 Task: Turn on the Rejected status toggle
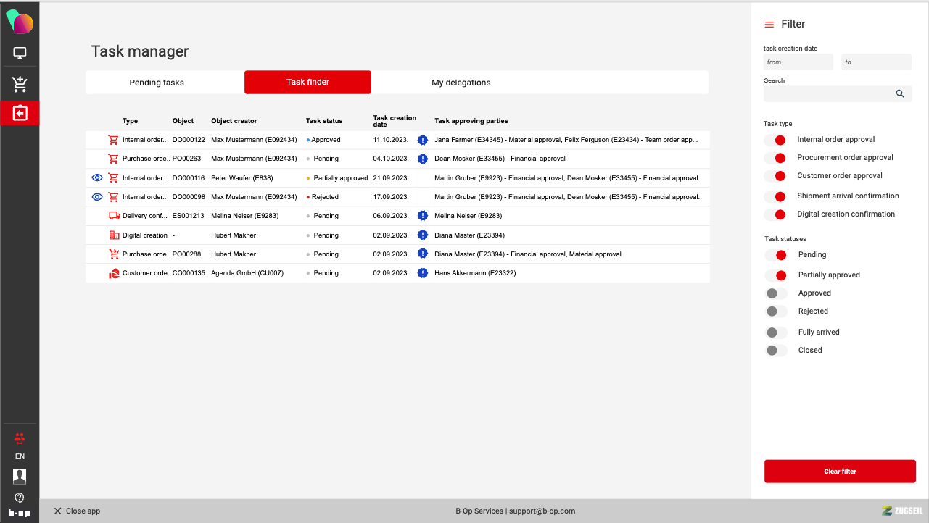(776, 311)
